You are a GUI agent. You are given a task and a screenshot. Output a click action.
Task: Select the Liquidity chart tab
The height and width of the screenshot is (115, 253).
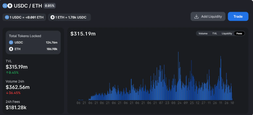pyautogui.click(x=227, y=33)
